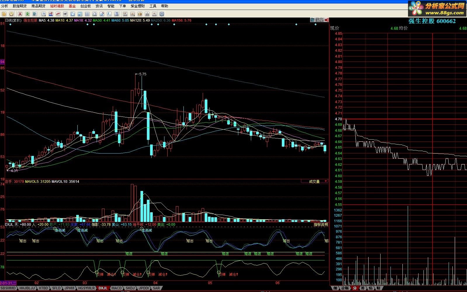
Task: Click the 撤 cancel-order icon
Action: [x=35, y=14]
